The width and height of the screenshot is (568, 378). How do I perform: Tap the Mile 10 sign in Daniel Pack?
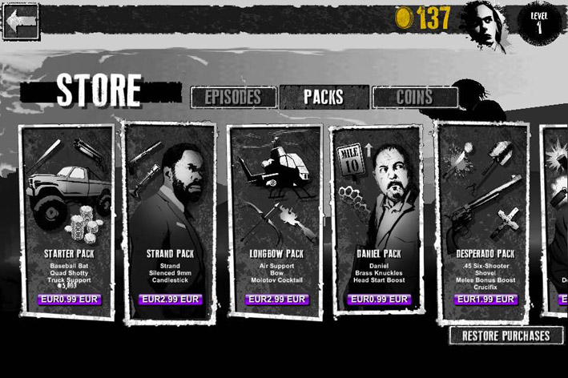point(350,163)
